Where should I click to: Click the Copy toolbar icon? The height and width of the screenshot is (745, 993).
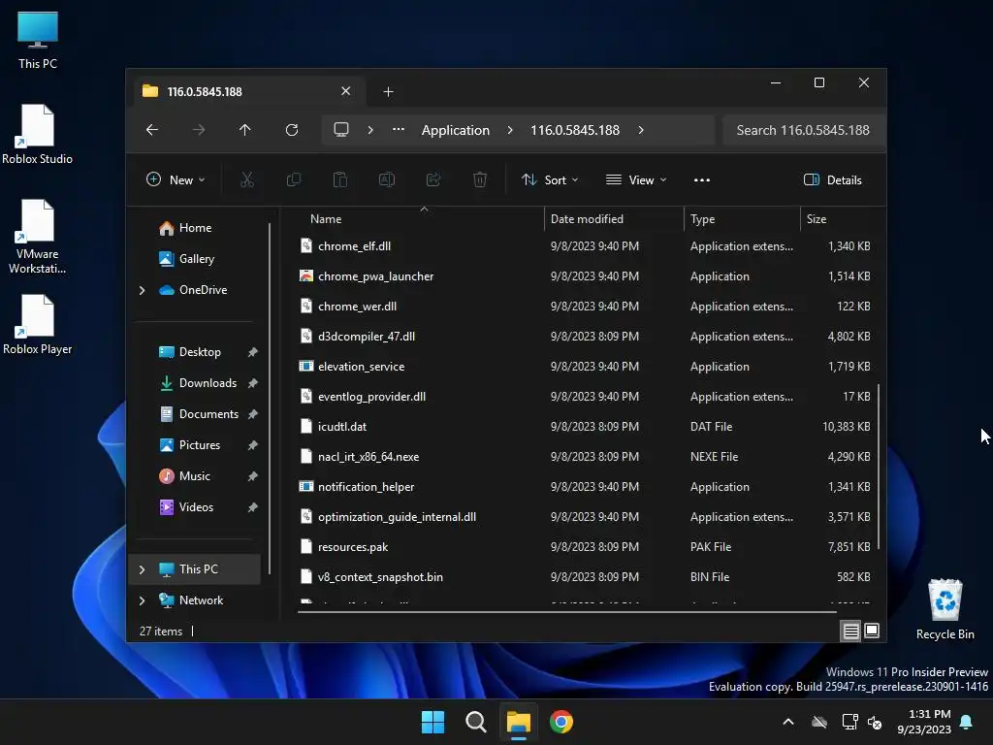294,179
